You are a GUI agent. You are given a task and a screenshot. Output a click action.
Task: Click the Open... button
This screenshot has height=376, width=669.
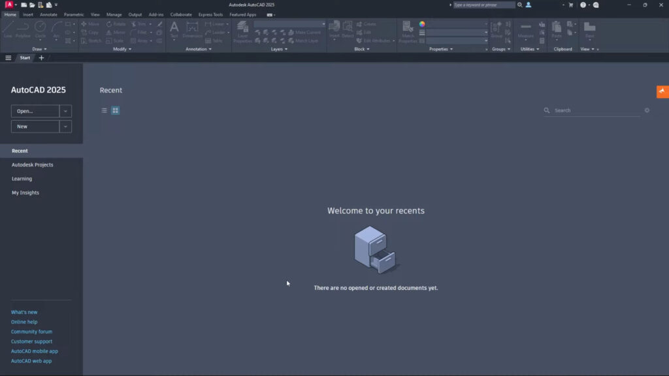coord(35,111)
